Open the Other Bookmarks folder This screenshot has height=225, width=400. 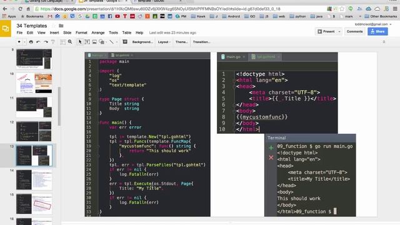coord(381,16)
